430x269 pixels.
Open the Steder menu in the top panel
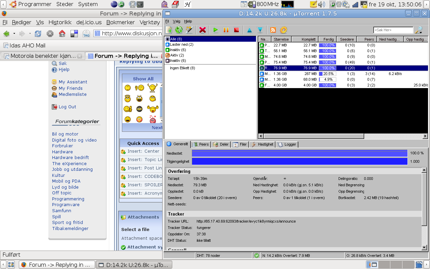point(65,4)
